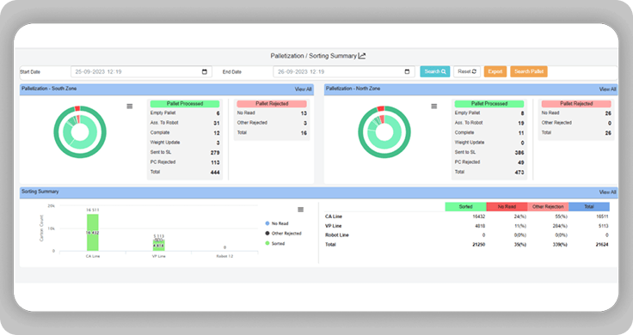Click the Export button
This screenshot has width=633, height=335.
tap(495, 71)
